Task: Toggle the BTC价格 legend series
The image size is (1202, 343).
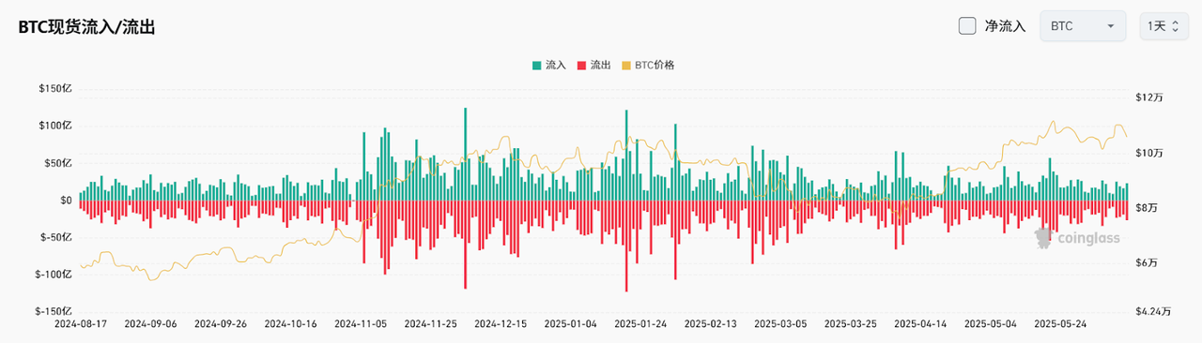Action: click(x=647, y=66)
